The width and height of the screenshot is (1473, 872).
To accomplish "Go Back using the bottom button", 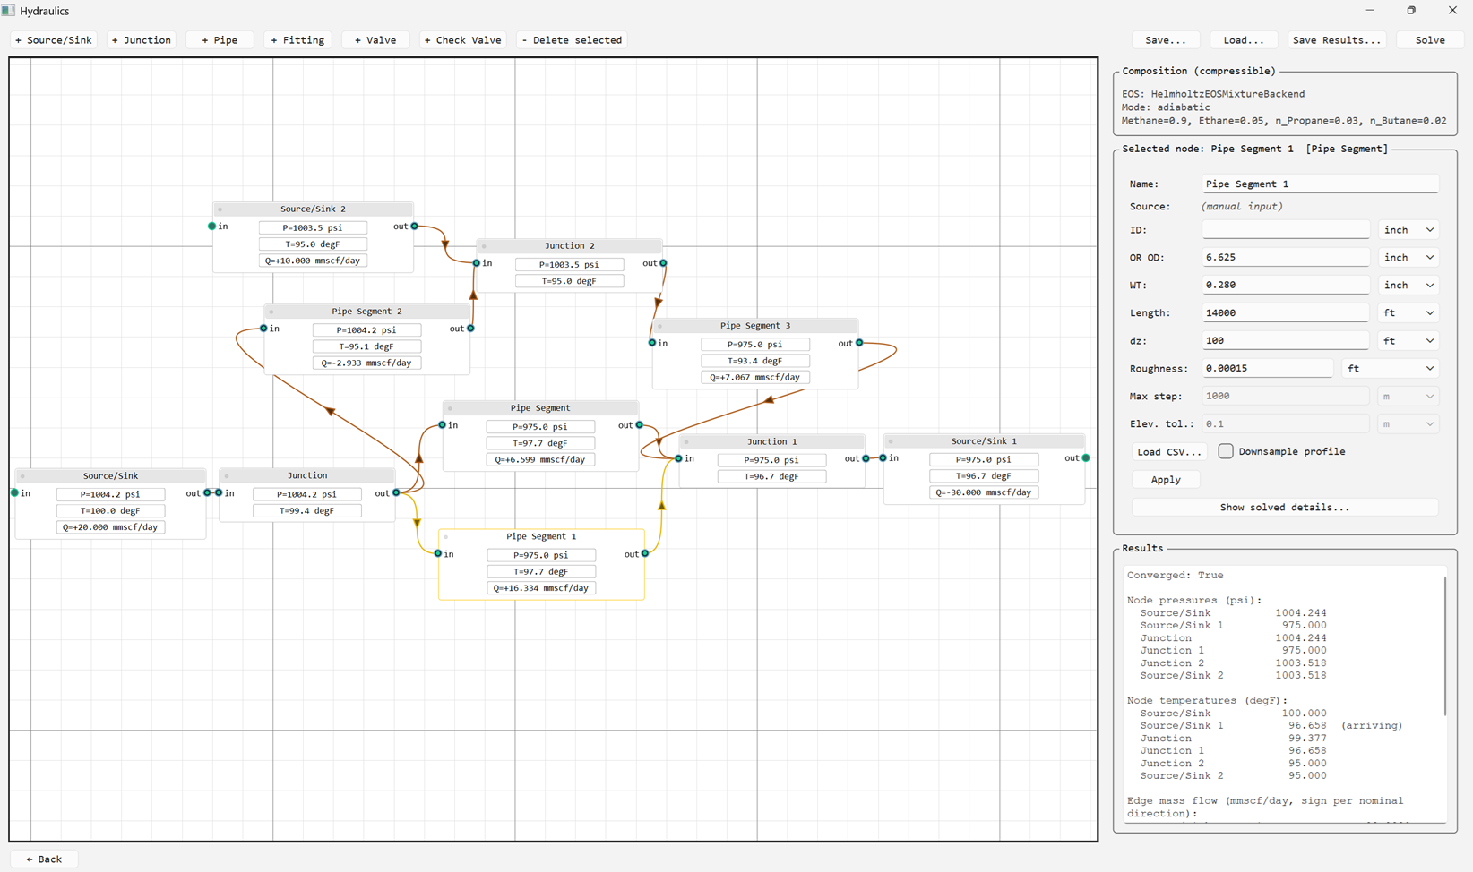I will pyautogui.click(x=44, y=859).
